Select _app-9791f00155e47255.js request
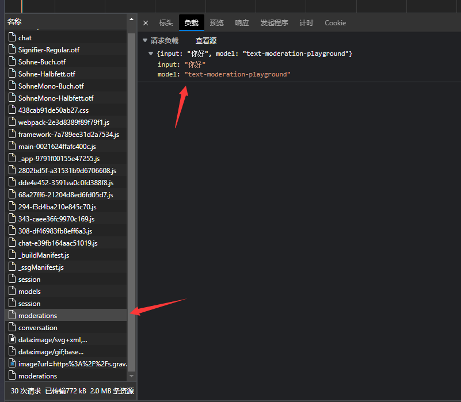 tap(66, 158)
